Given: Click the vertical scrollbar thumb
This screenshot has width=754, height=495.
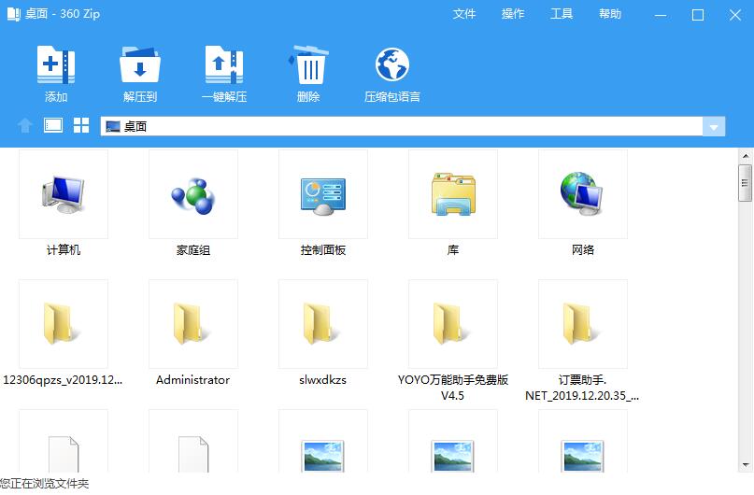Looking at the screenshot, I should pos(745,183).
